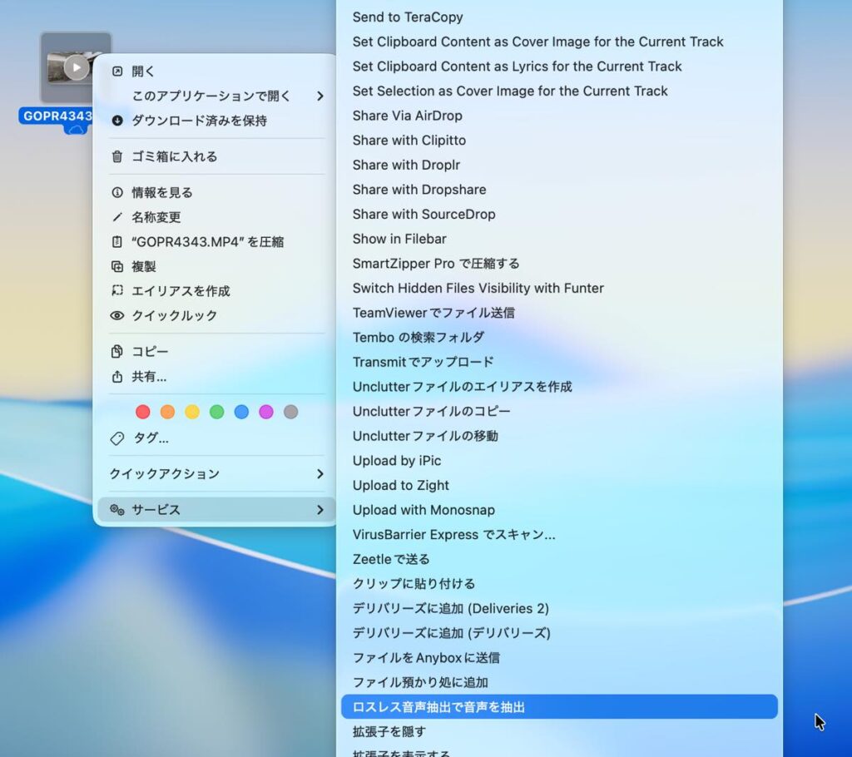Viewport: 852px width, 757px height.
Task: Expand the サービス submenu chevron
Action: click(320, 510)
